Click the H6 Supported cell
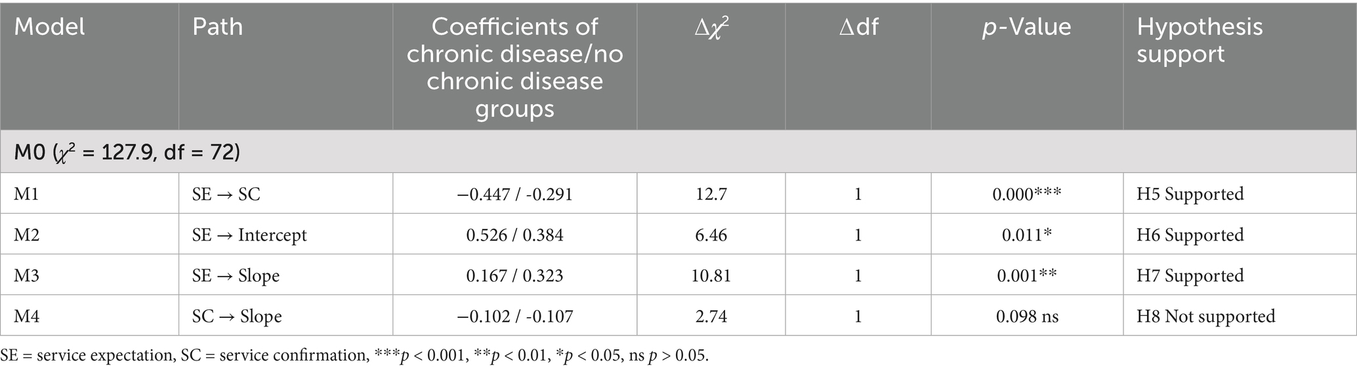Screen dimensions: 1357x371 coord(1190,235)
